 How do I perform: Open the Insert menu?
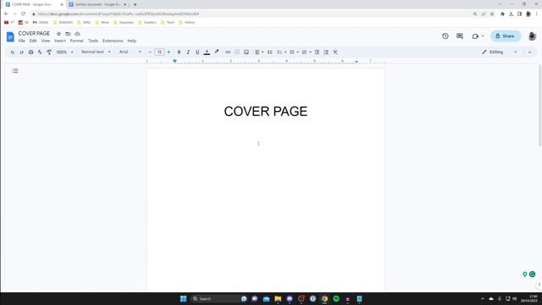(x=60, y=41)
